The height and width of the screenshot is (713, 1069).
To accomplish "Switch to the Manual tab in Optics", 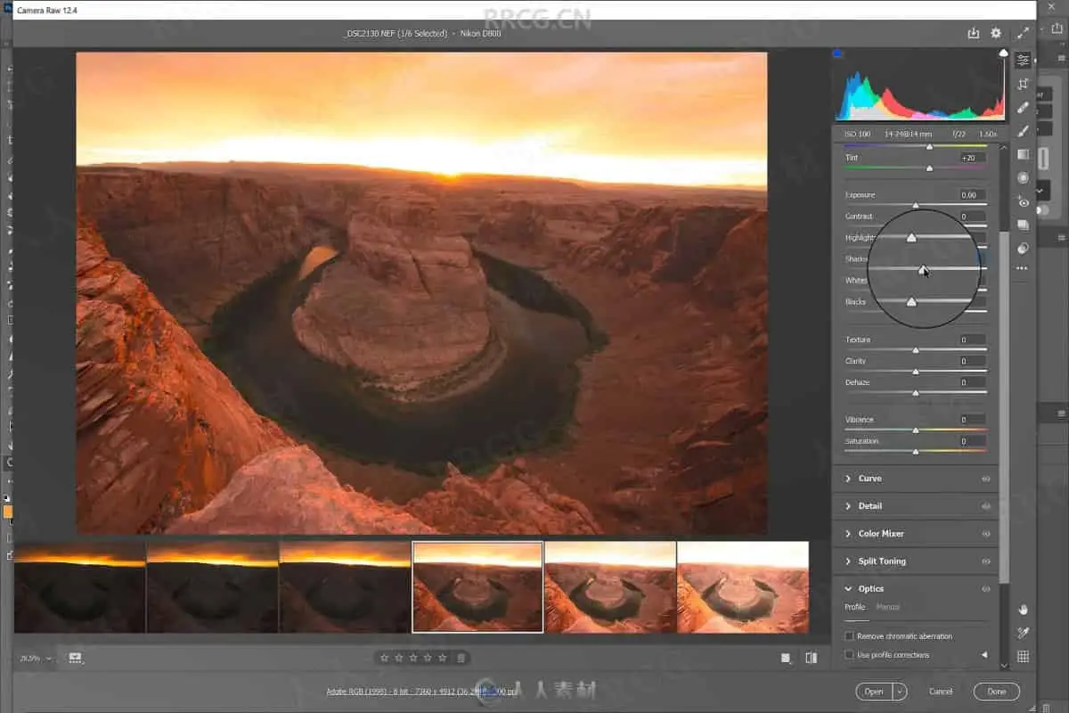I will click(887, 607).
